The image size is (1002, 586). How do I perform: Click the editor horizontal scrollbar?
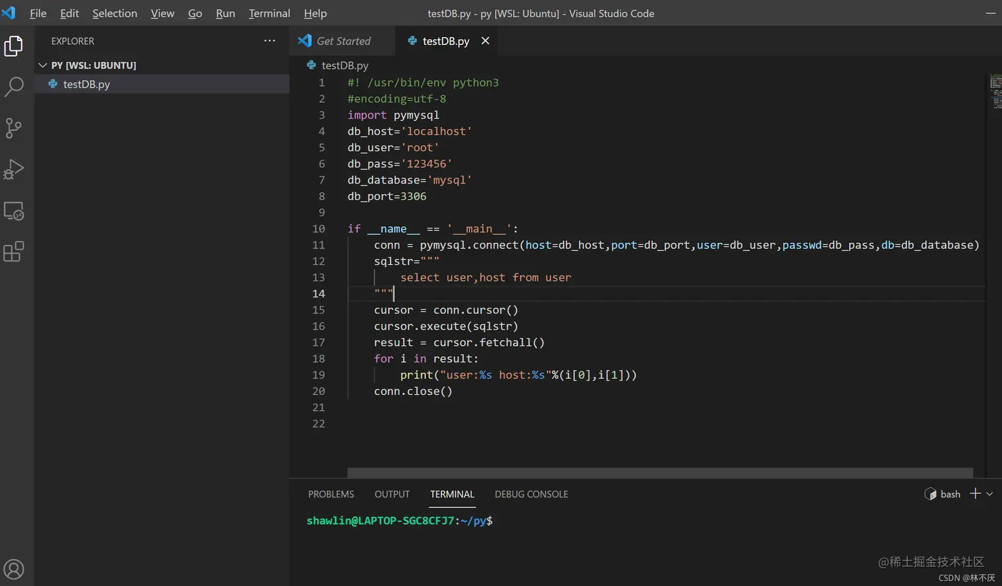point(659,473)
